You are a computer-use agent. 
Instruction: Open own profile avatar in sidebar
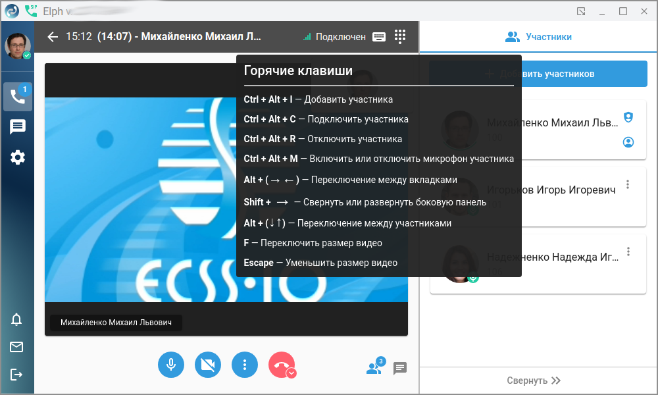tap(18, 46)
